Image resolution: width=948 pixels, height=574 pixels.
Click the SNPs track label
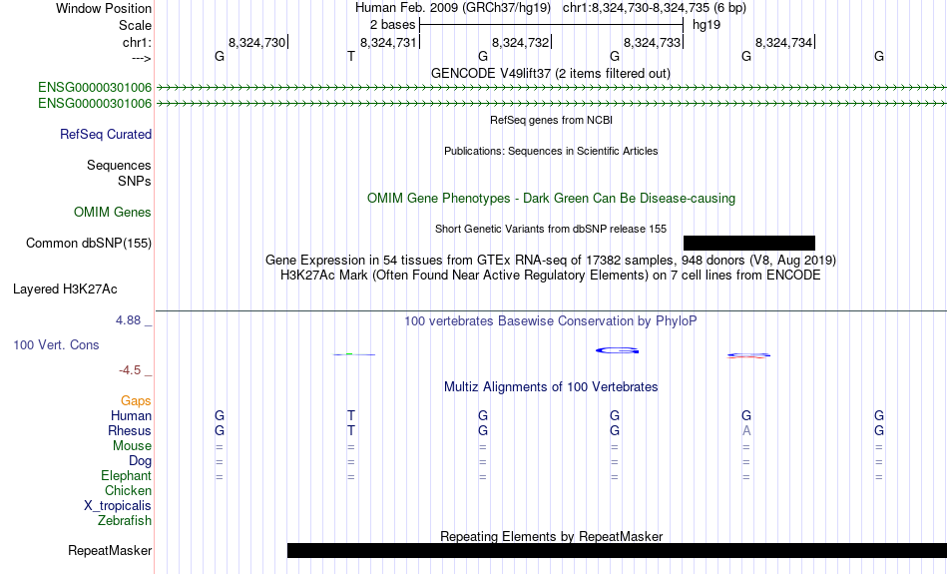click(135, 181)
